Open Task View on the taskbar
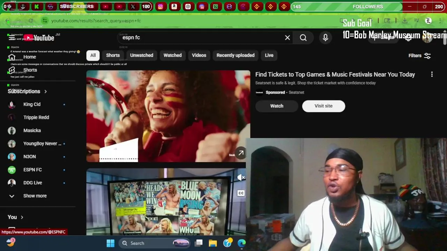Screen dimensions: 447x251 click(x=199, y=243)
